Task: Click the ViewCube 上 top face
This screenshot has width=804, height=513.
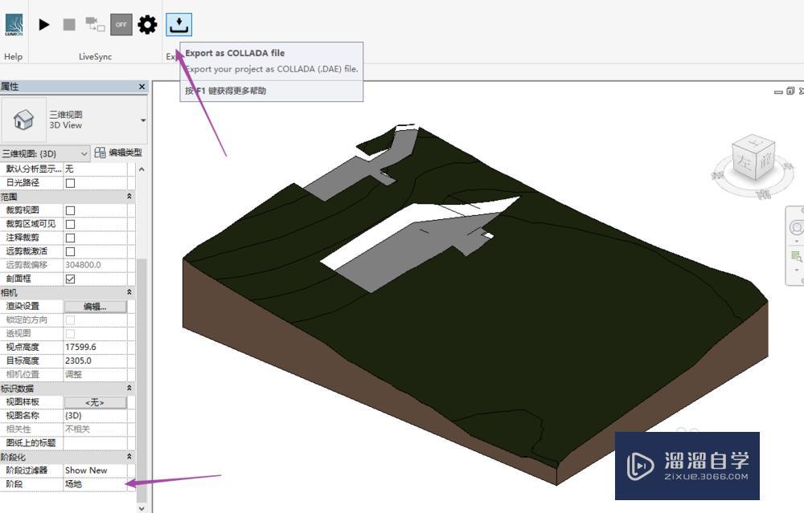Action: coord(755,143)
